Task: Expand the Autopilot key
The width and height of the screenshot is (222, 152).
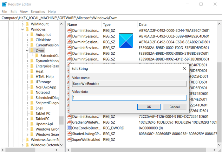Action: point(27,35)
